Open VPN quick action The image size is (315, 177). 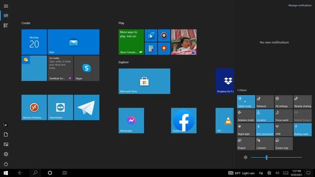pos(283,130)
